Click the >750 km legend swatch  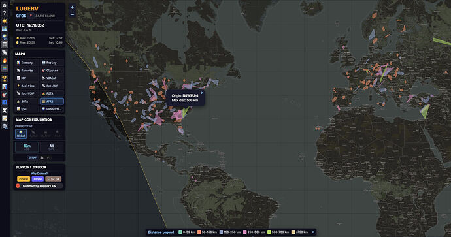293,232
